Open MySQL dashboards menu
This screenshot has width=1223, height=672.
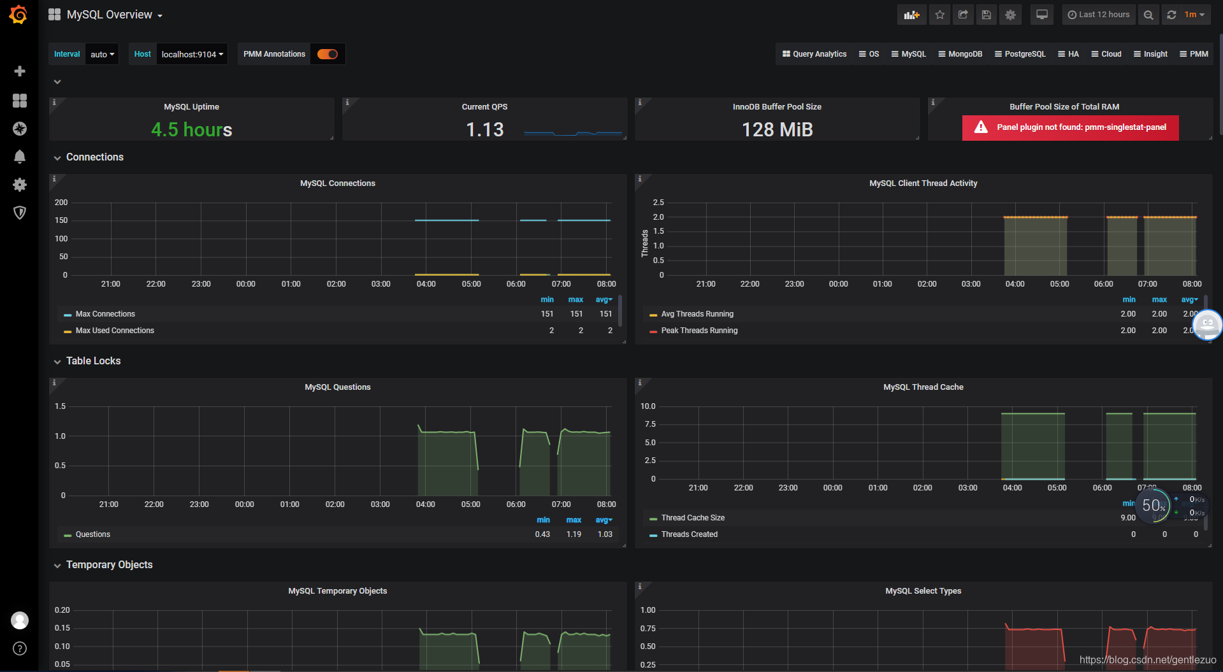pyautogui.click(x=908, y=54)
